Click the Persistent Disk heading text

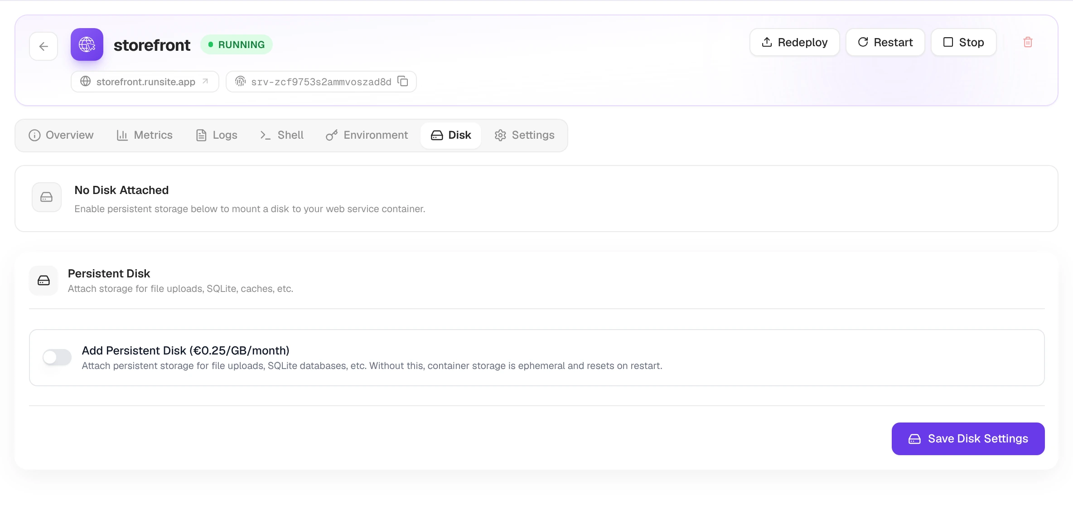coord(109,273)
